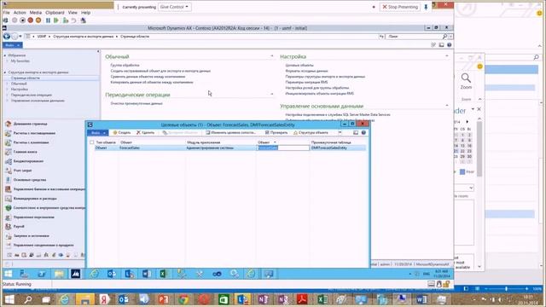Click the red Shut Down VM icon
Image resolution: width=546 pixels, height=307 pixels.
(31, 20)
